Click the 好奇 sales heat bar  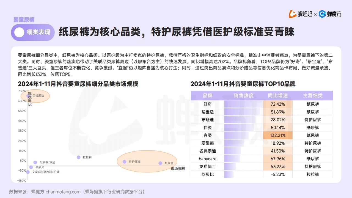[x=243, y=104]
